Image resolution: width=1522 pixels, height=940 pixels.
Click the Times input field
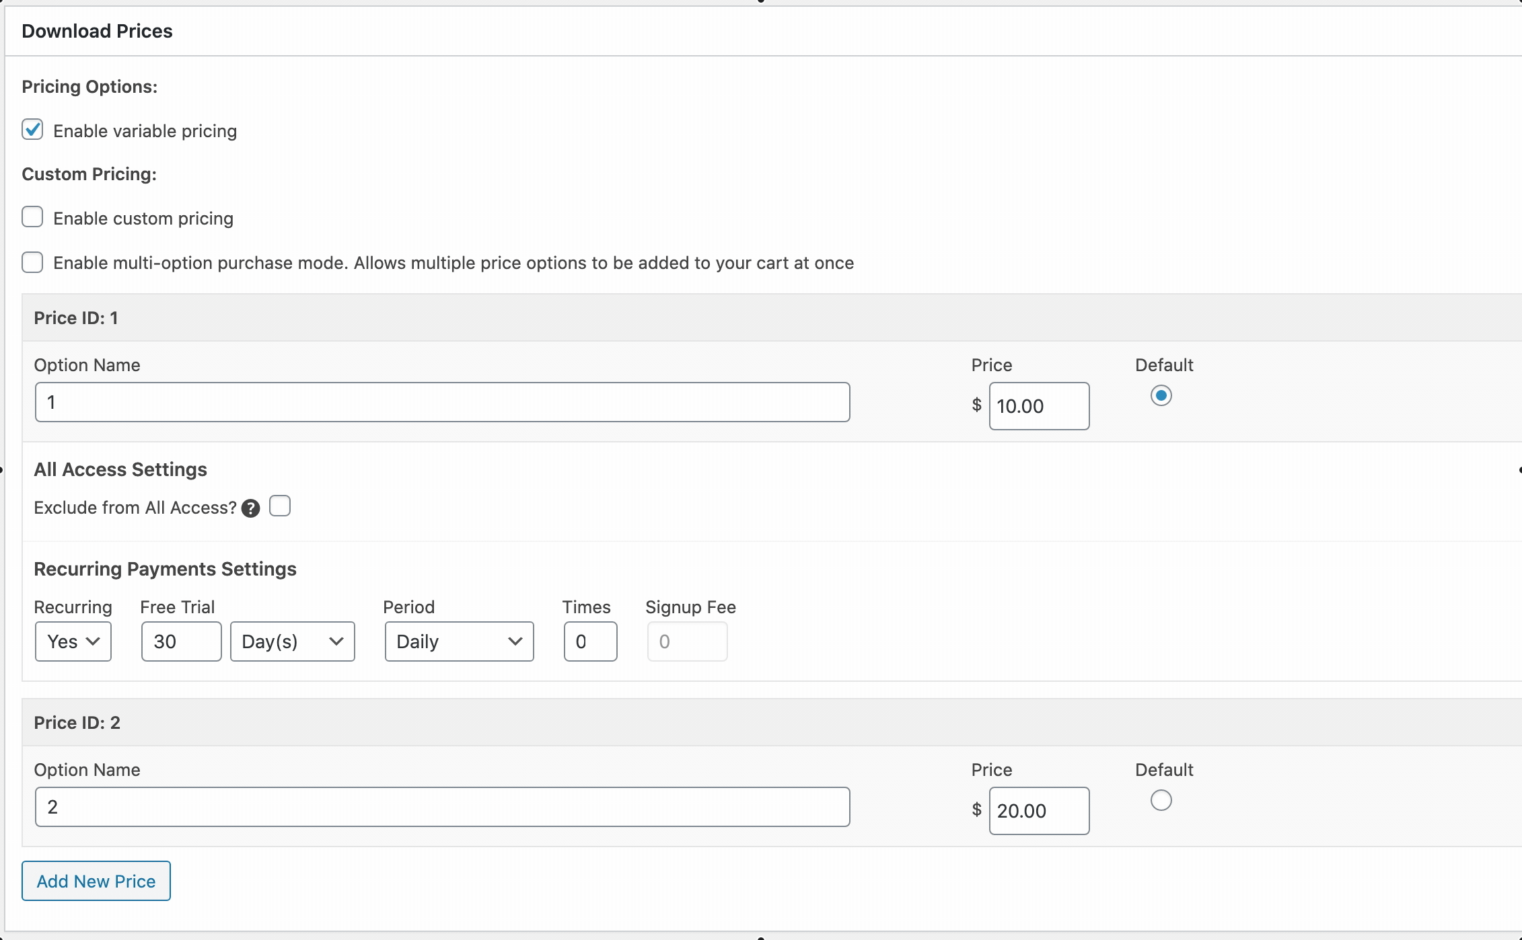[590, 641]
